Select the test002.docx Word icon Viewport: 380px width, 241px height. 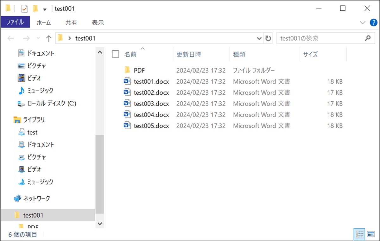[127, 92]
